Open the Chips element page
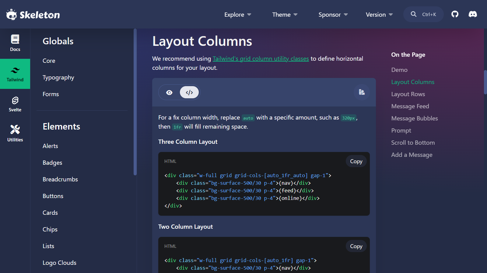487x273 pixels. click(x=50, y=229)
